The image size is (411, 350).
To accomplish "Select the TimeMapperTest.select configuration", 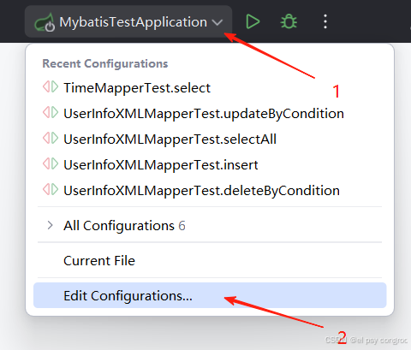I will (x=210, y=87).
